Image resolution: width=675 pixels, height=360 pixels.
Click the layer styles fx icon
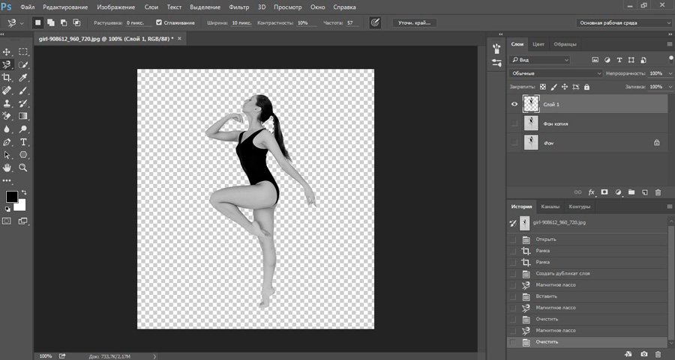click(591, 192)
